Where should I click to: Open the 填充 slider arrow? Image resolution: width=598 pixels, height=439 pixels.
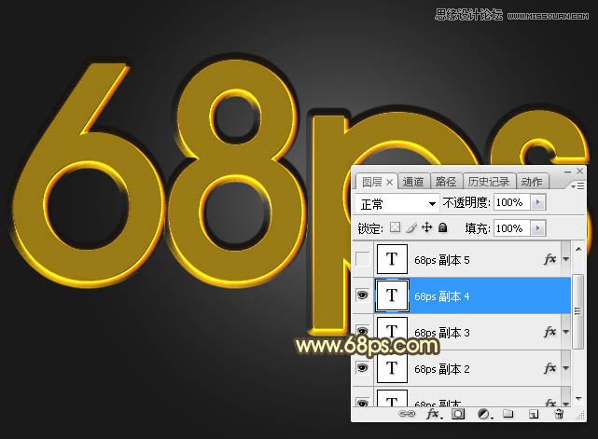[538, 228]
